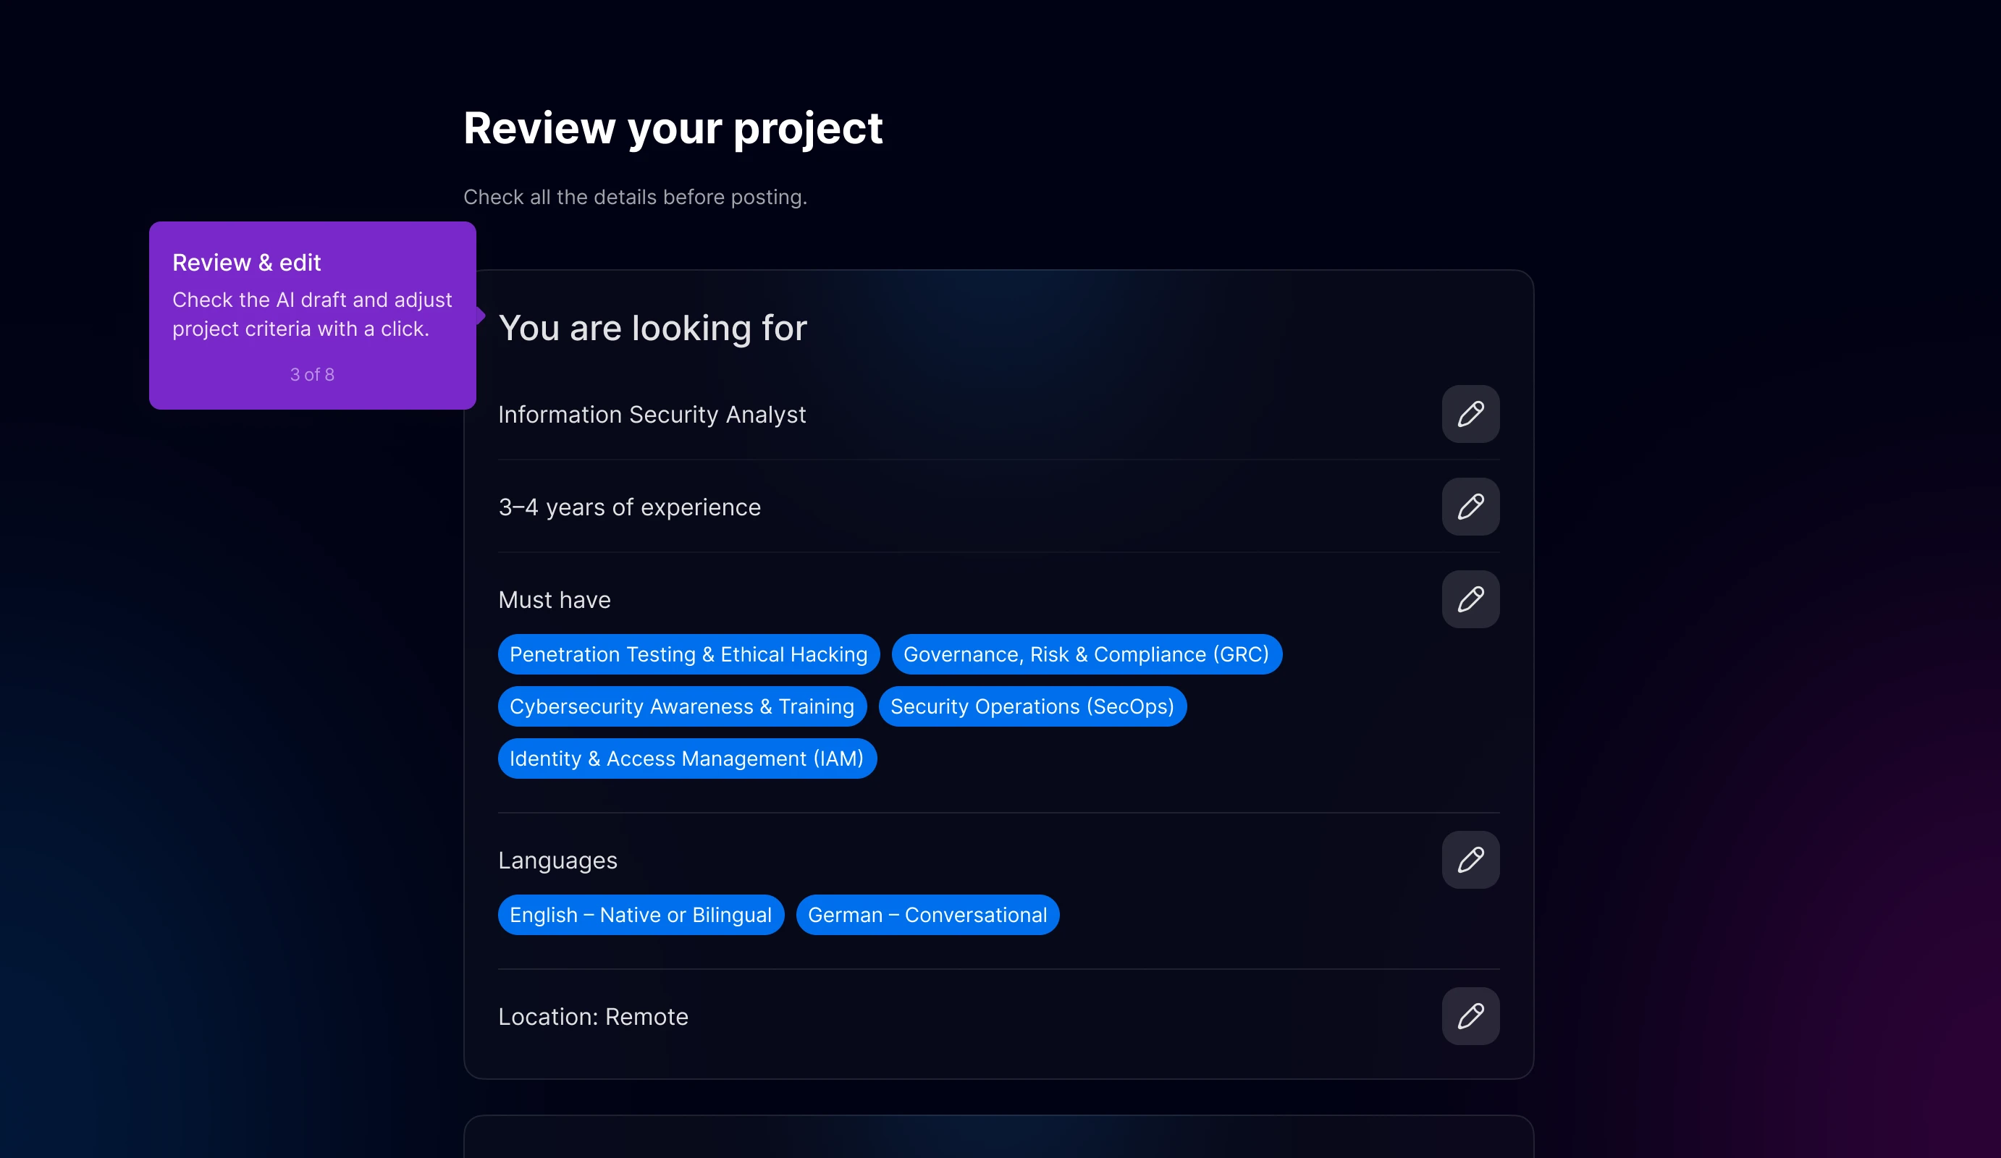Click the Security Operations (SecOps) tag

[x=1032, y=706]
